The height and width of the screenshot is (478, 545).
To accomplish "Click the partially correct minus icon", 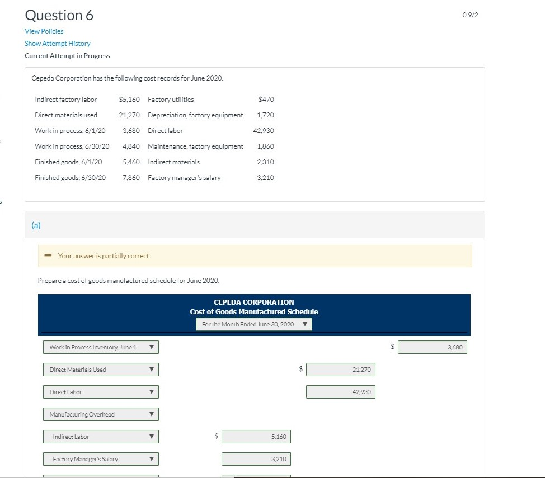I will [x=48, y=256].
